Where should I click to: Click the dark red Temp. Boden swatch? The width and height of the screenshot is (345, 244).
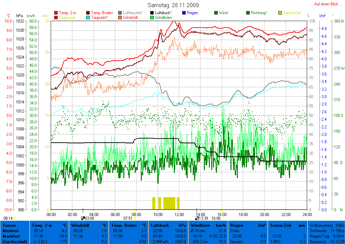(x=88, y=13)
